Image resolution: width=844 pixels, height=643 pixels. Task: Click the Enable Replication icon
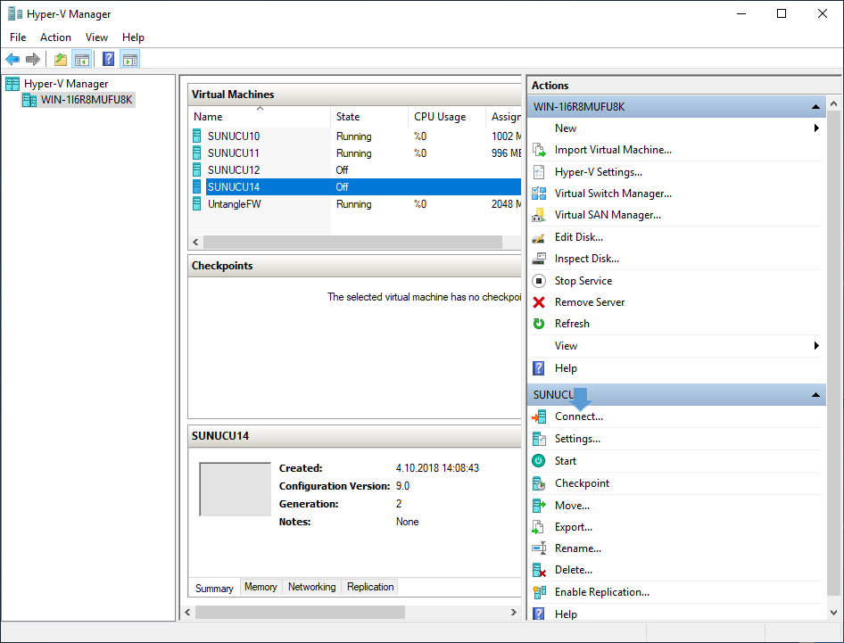pos(539,592)
